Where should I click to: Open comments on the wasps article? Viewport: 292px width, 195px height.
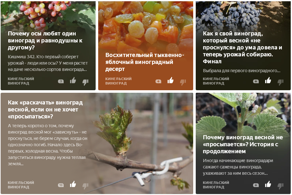point(61,81)
